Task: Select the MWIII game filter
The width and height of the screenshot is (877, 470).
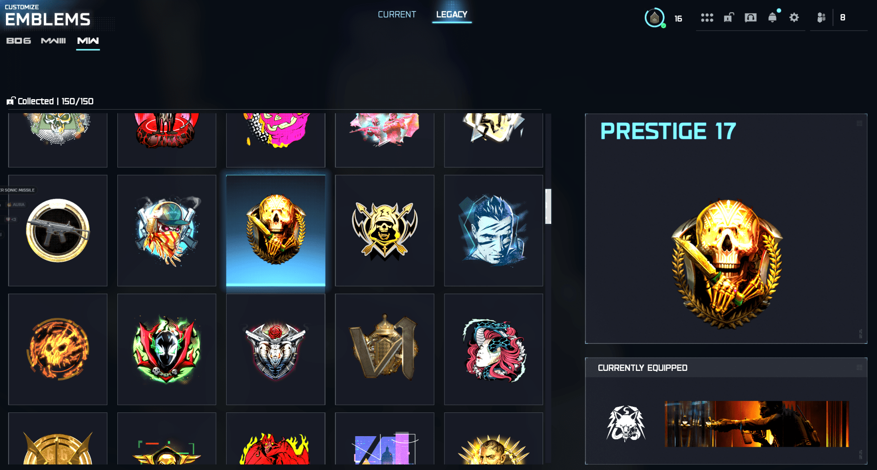Action: (x=53, y=41)
